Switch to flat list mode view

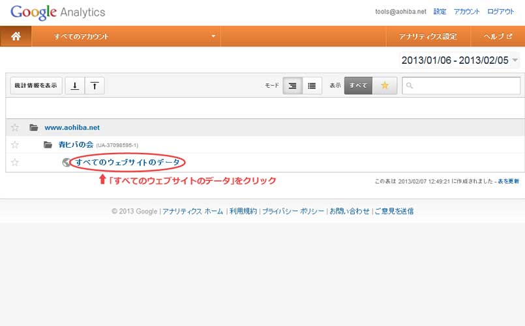[312, 86]
